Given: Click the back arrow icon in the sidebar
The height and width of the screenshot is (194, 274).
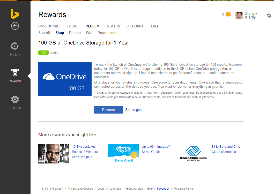Looking at the screenshot, I should click(x=15, y=26).
